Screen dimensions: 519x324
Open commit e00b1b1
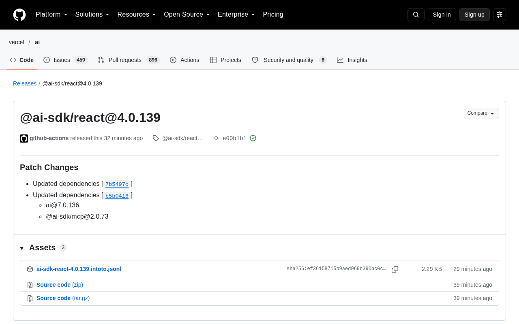(234, 139)
